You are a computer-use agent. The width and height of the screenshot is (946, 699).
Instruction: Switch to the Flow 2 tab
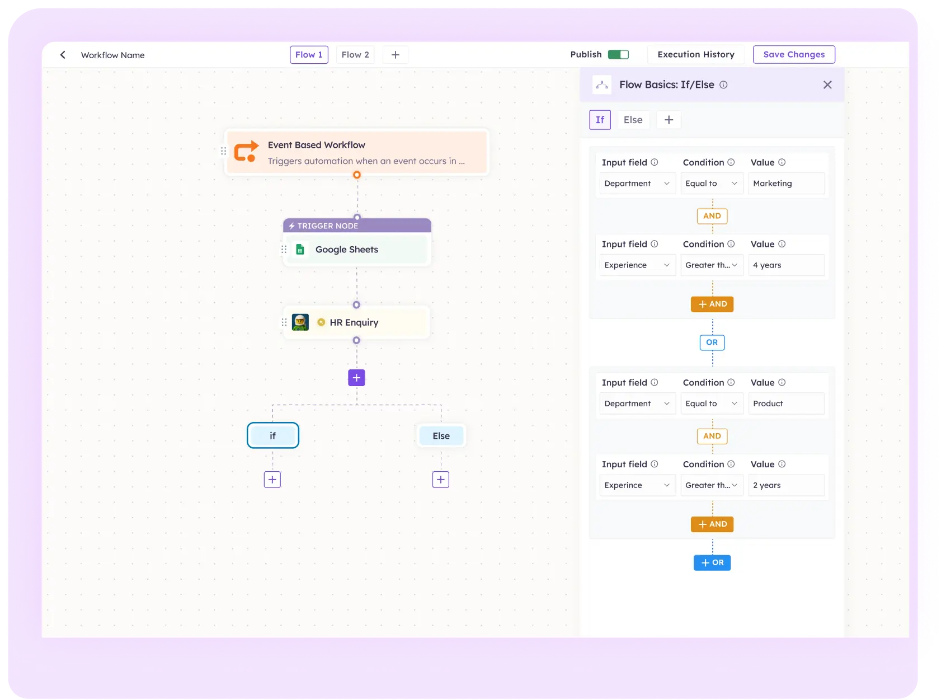pos(355,55)
